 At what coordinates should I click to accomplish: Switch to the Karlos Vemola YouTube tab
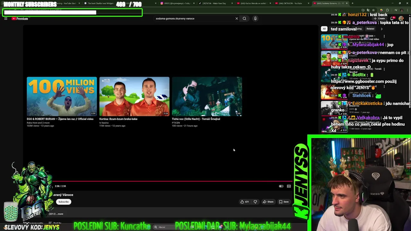point(254,3)
